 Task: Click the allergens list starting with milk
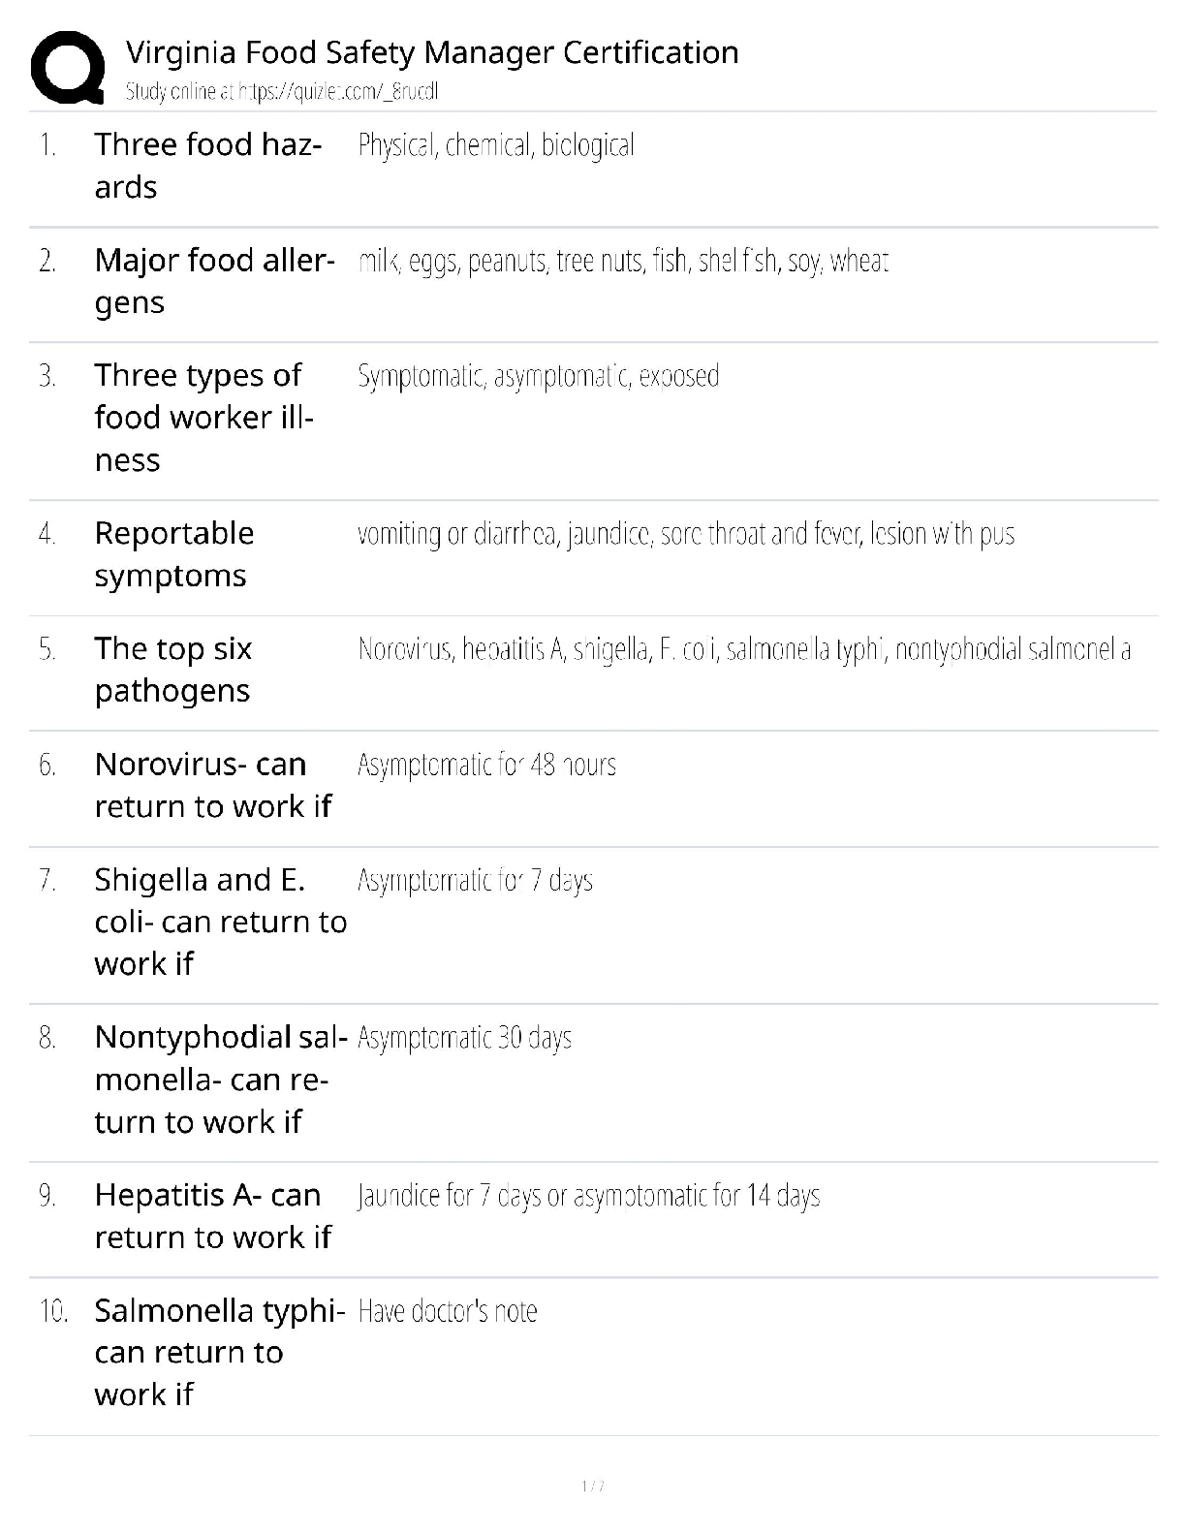pos(623,261)
